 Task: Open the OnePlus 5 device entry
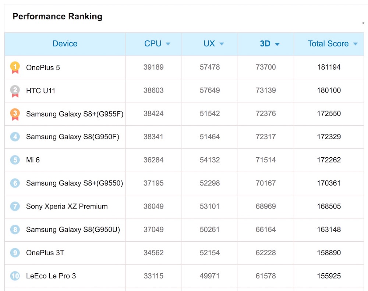click(x=43, y=67)
